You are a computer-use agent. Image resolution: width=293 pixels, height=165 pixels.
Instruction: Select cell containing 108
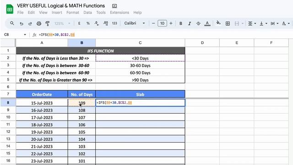tap(81, 110)
